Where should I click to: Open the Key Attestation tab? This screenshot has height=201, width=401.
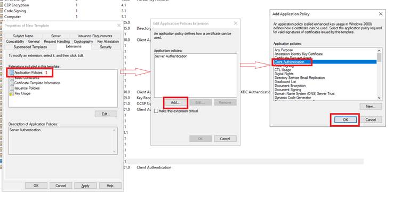[x=108, y=41]
